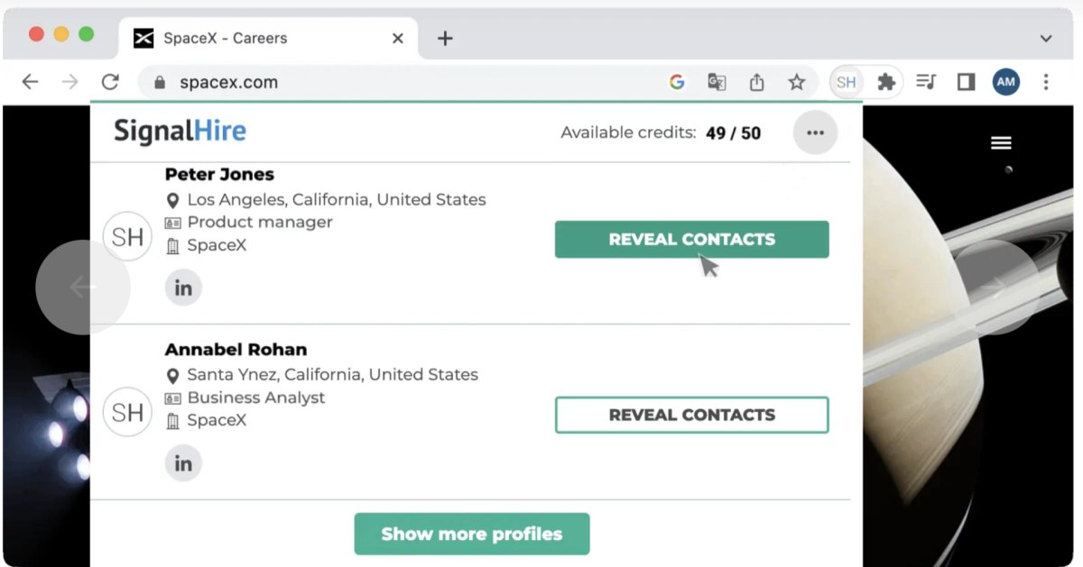Click the SignalHire logo
This screenshot has height=567, width=1083.
click(x=180, y=132)
